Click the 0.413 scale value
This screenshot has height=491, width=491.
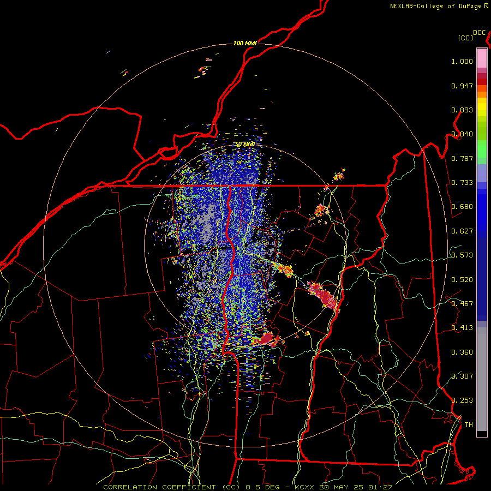pyautogui.click(x=462, y=328)
